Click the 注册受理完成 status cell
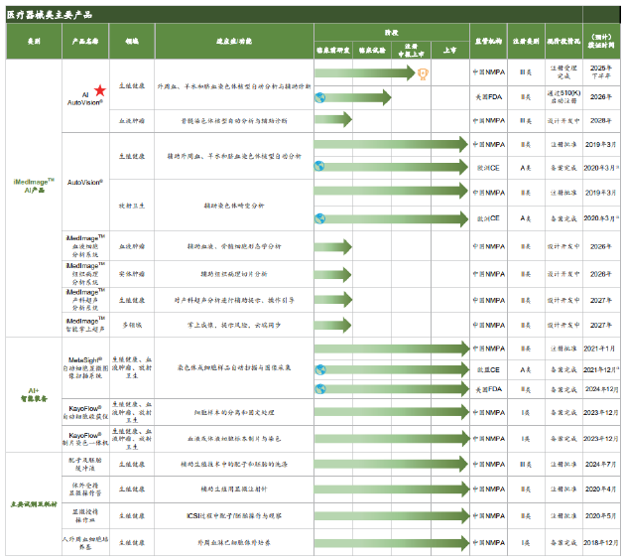Screen dimensions: 625x559 [x=563, y=72]
